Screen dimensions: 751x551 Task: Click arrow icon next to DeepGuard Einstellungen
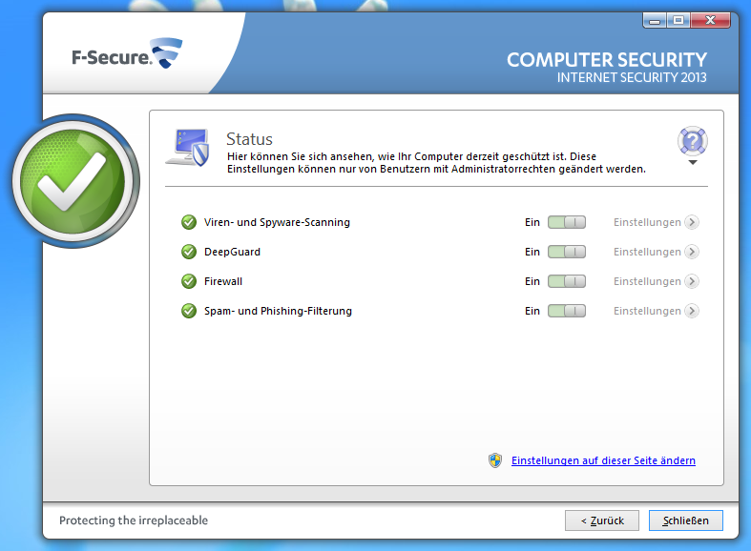692,252
